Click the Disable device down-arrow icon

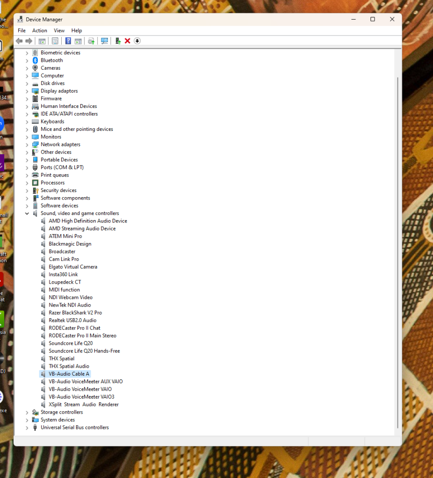137,41
